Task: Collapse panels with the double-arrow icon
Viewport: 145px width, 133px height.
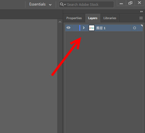Action: point(141,12)
